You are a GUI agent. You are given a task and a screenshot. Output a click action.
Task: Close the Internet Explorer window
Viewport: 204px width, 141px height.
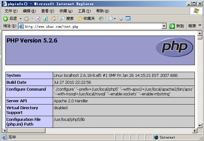pos(200,4)
